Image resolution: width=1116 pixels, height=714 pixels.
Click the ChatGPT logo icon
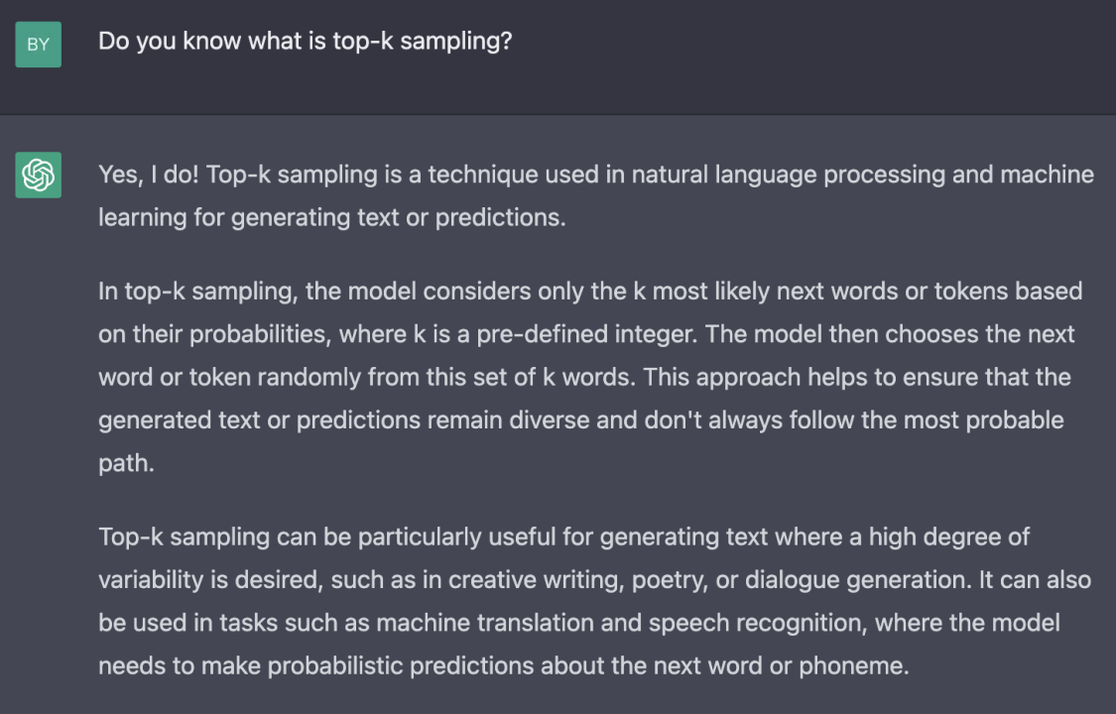pyautogui.click(x=38, y=176)
